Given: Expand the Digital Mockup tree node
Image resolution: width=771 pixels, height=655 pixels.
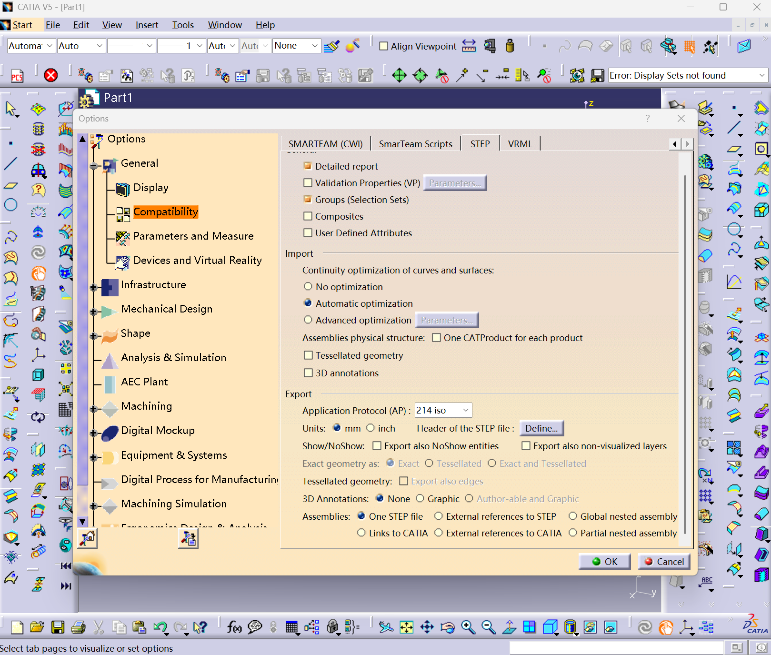Looking at the screenshot, I should point(93,433).
